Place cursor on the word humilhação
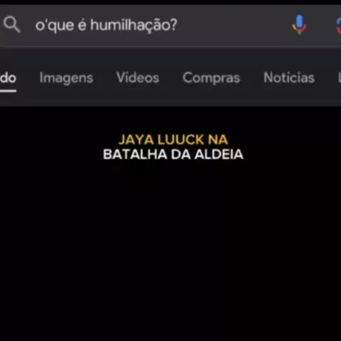This screenshot has width=341, height=341. tap(134, 25)
